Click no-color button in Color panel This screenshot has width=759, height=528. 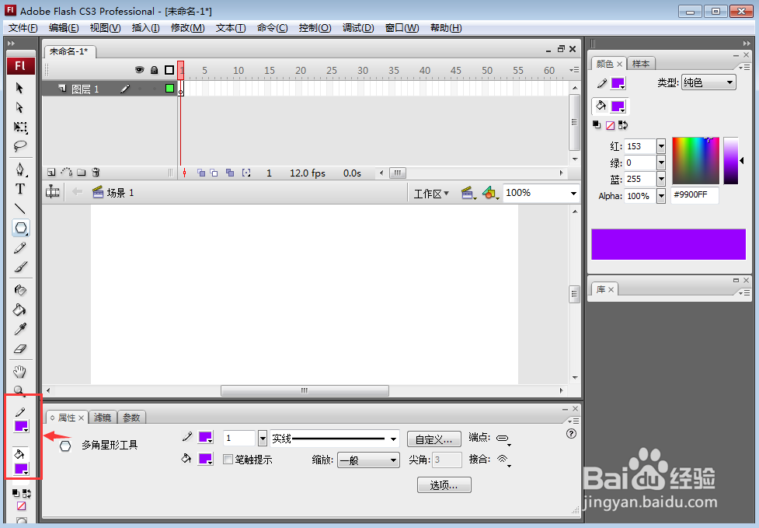(611, 125)
